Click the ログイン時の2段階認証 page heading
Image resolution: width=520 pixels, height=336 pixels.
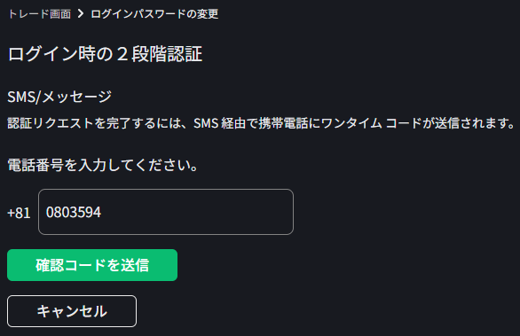coord(105,54)
